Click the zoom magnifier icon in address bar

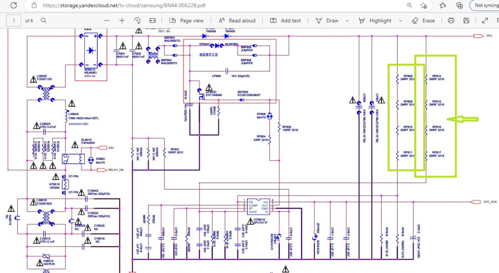pos(410,5)
